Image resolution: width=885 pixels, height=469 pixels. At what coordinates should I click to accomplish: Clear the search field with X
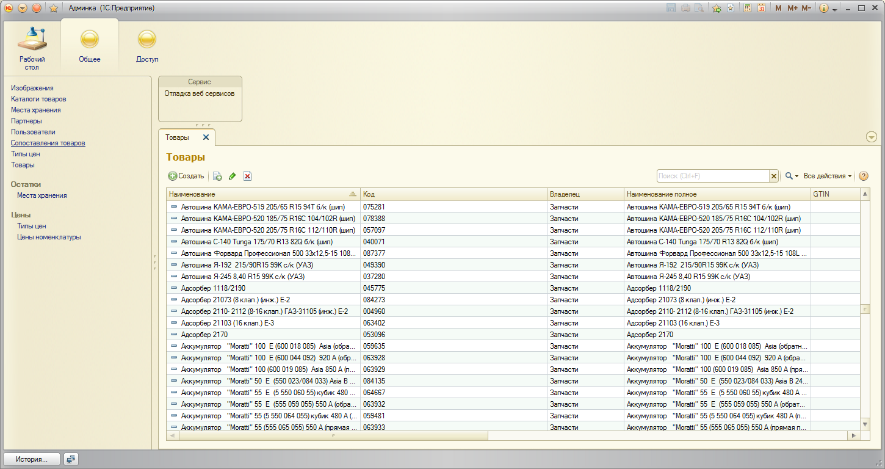click(774, 176)
